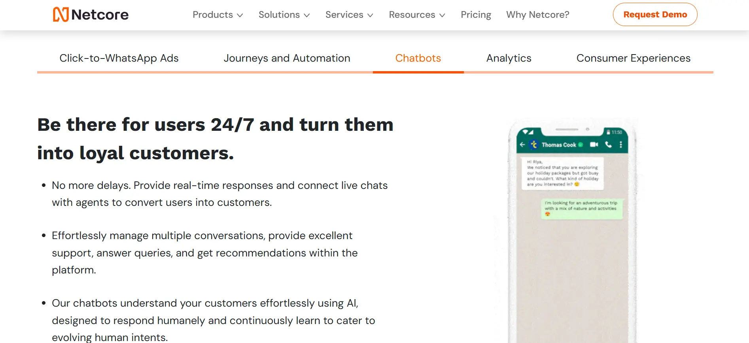Open the three-dot menu in the chat

click(621, 145)
